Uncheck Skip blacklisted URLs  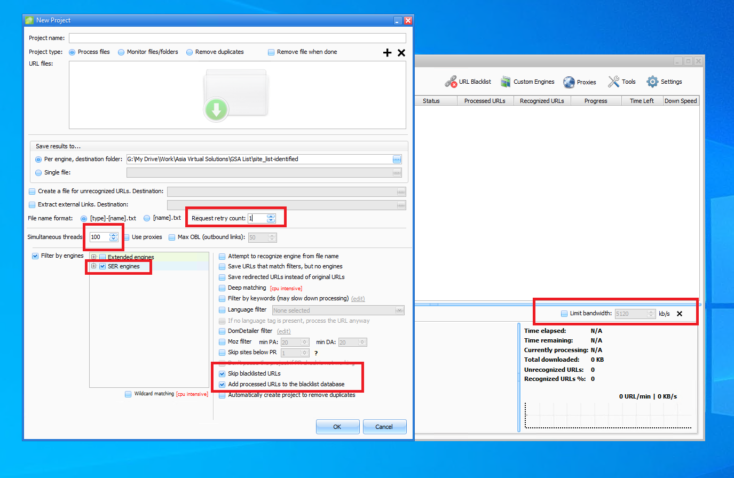click(222, 373)
